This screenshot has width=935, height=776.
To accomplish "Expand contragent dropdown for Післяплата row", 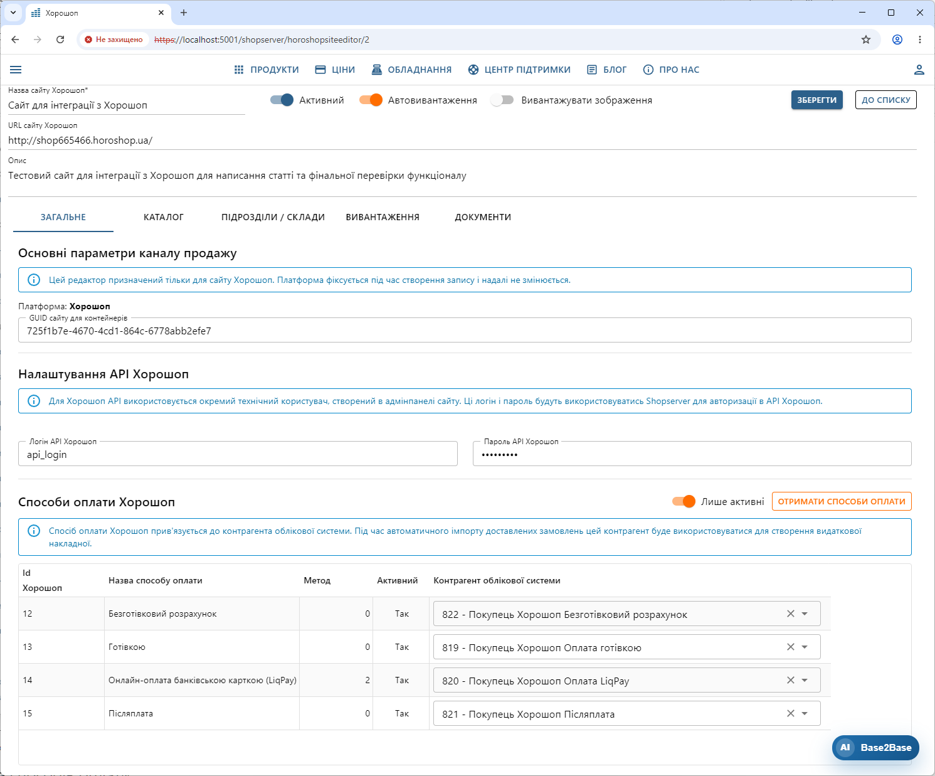I will click(805, 713).
